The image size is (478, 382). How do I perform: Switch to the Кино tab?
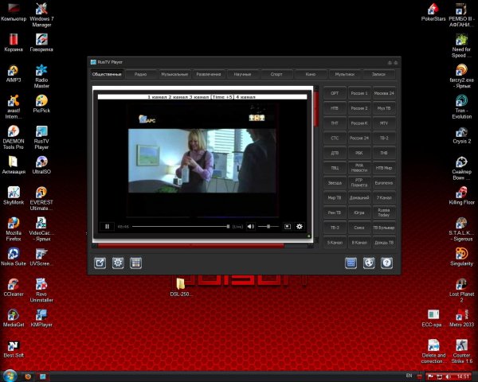[x=311, y=74]
